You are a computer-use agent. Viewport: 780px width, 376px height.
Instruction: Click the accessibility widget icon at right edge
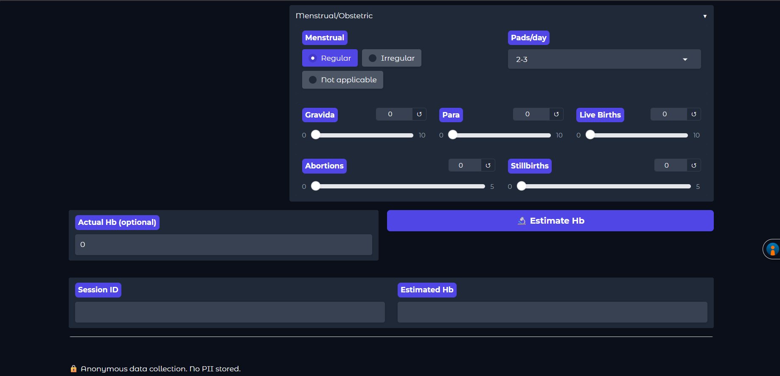tap(772, 249)
